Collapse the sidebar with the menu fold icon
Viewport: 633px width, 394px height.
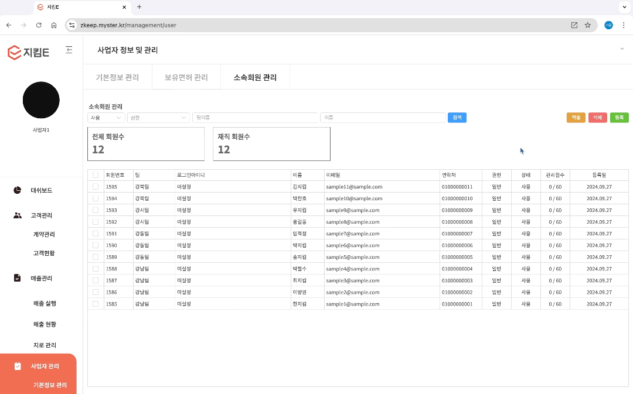click(x=69, y=50)
